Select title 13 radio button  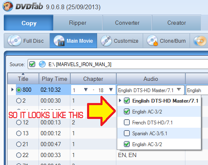coord(19,133)
